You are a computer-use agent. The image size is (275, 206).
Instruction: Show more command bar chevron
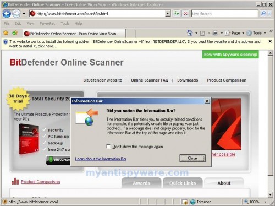pos(271,31)
